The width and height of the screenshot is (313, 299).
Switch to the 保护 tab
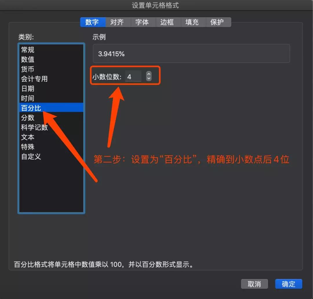pos(218,22)
